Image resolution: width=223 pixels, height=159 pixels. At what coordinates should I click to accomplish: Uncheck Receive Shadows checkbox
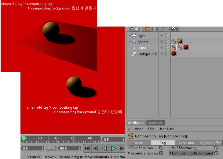[161, 153]
